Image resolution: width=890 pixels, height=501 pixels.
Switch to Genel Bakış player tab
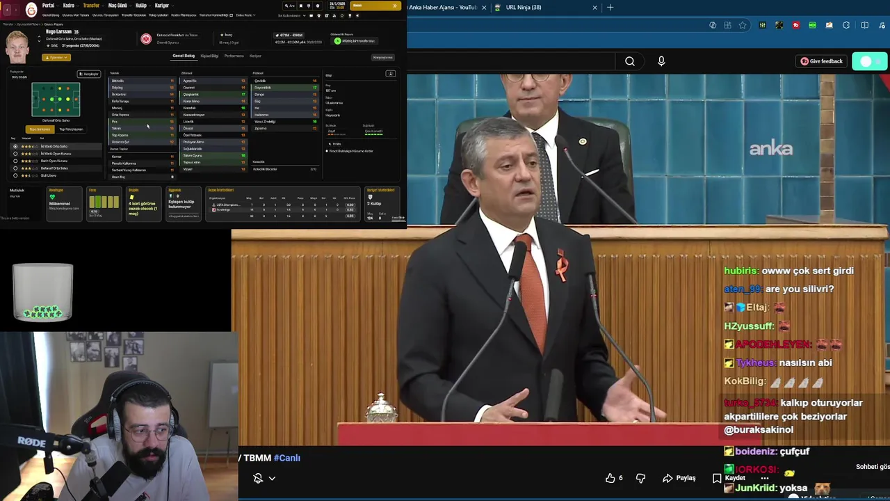tap(184, 56)
